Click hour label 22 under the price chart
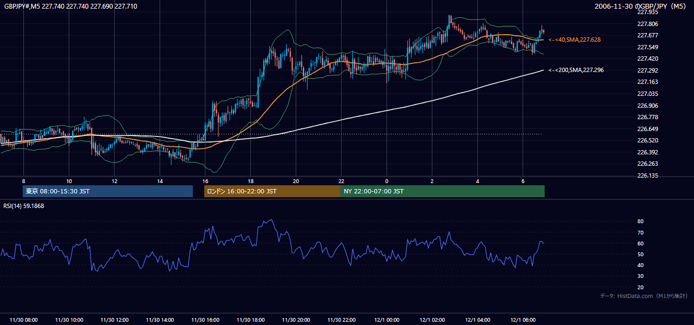The height and width of the screenshot is (325, 694). [341, 181]
